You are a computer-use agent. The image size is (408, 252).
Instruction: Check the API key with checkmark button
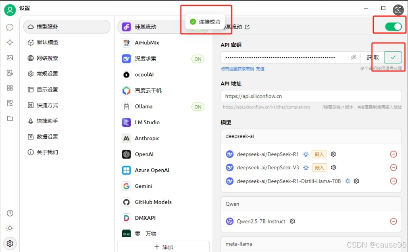[x=393, y=57]
